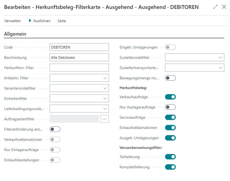
Task: Enable Filteranforderung anzeigen toggle
Action: point(55,129)
